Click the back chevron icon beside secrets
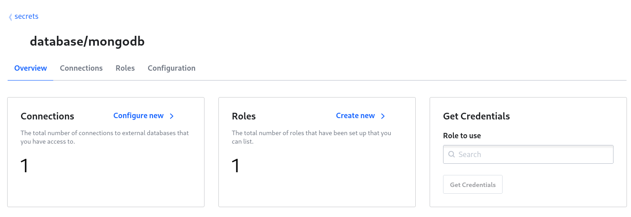Image resolution: width=631 pixels, height=217 pixels. (x=10, y=17)
